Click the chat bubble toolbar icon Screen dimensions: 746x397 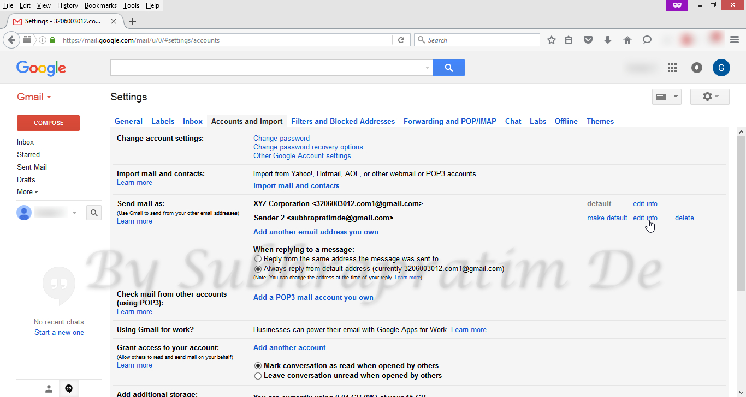647,40
